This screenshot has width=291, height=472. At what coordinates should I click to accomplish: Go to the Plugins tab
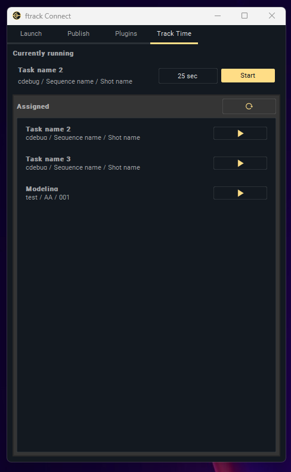tap(126, 33)
